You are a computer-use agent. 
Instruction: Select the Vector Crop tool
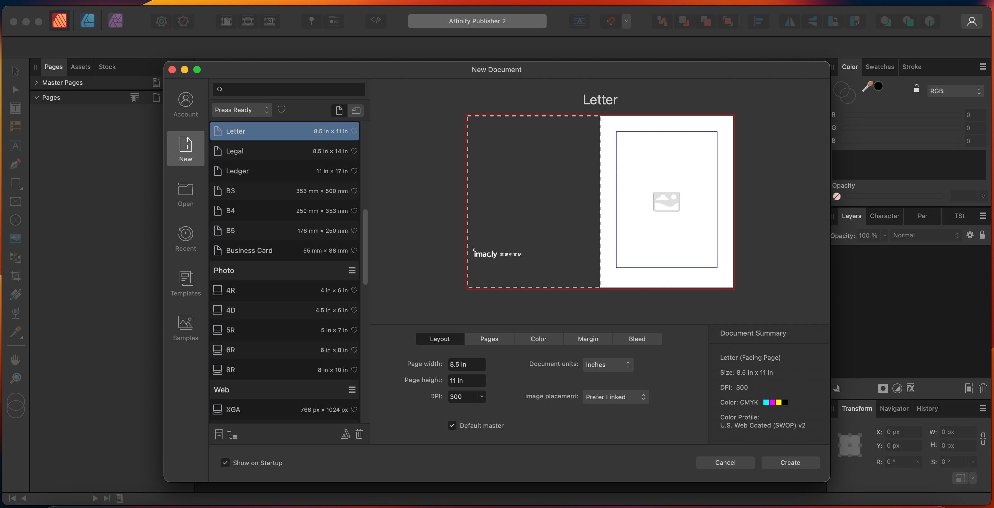pyautogui.click(x=16, y=276)
